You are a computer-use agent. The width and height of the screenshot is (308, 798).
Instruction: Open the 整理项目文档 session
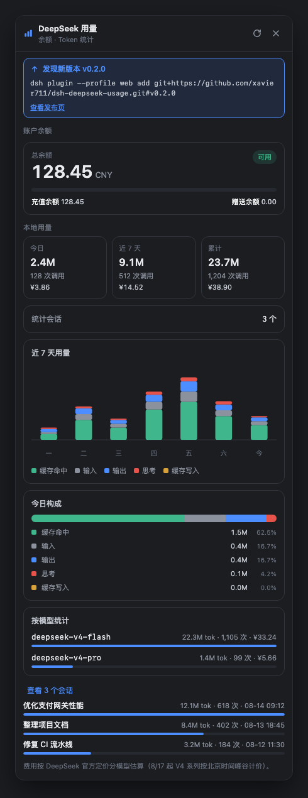coord(154,726)
